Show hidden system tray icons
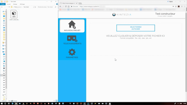Screen dimensions: 187x105 coord(178,104)
